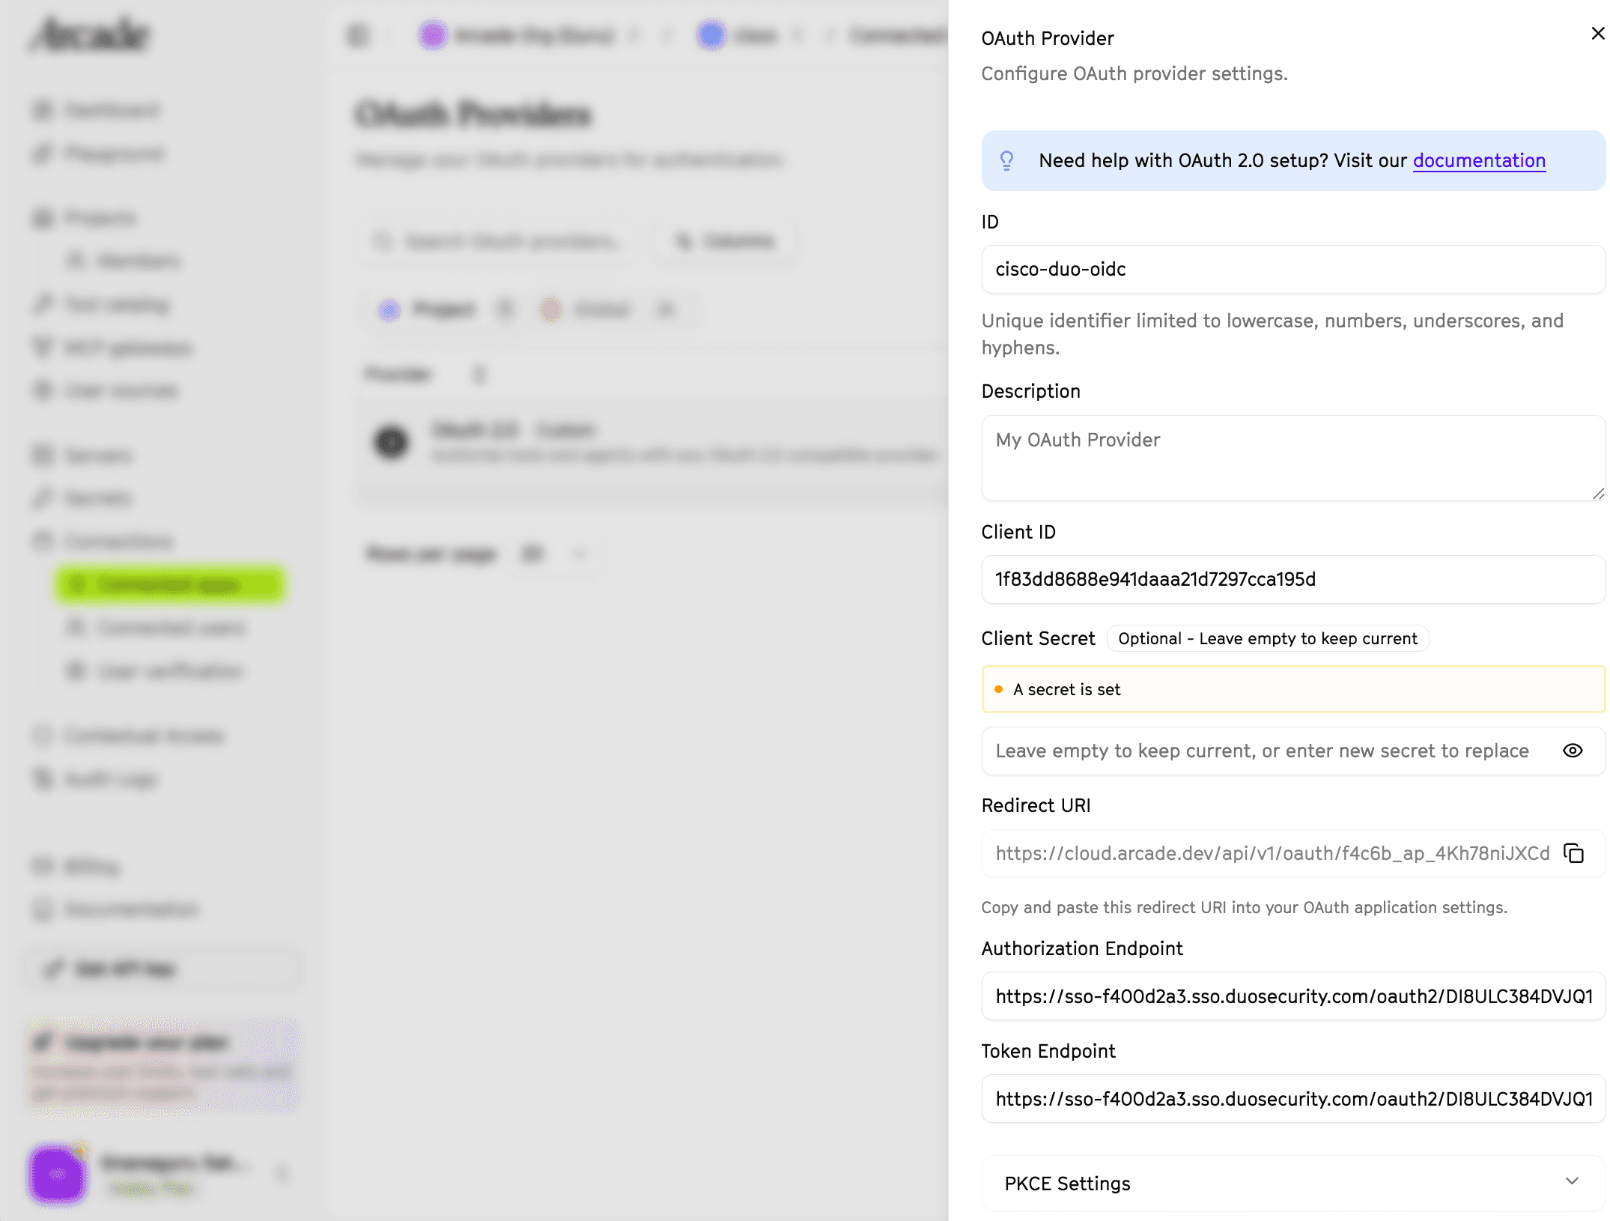Copy the Redirect URI
1610x1221 pixels.
pos(1574,854)
